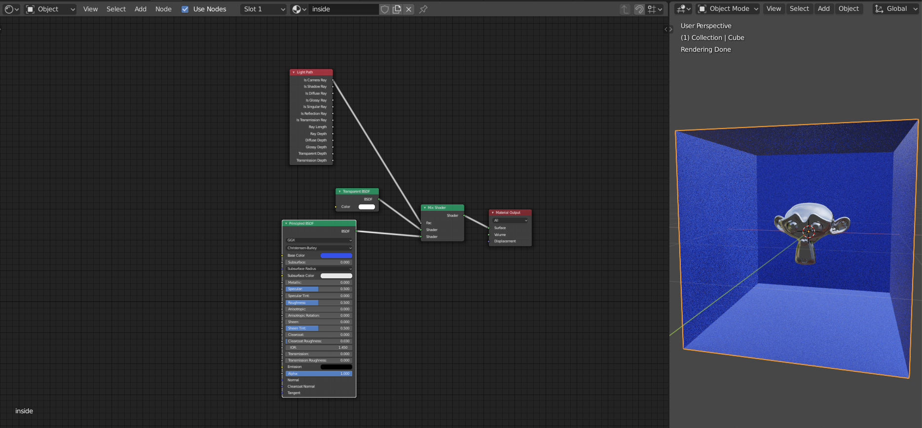Click the go to parent node tree icon
The width and height of the screenshot is (922, 428).
[x=625, y=9]
